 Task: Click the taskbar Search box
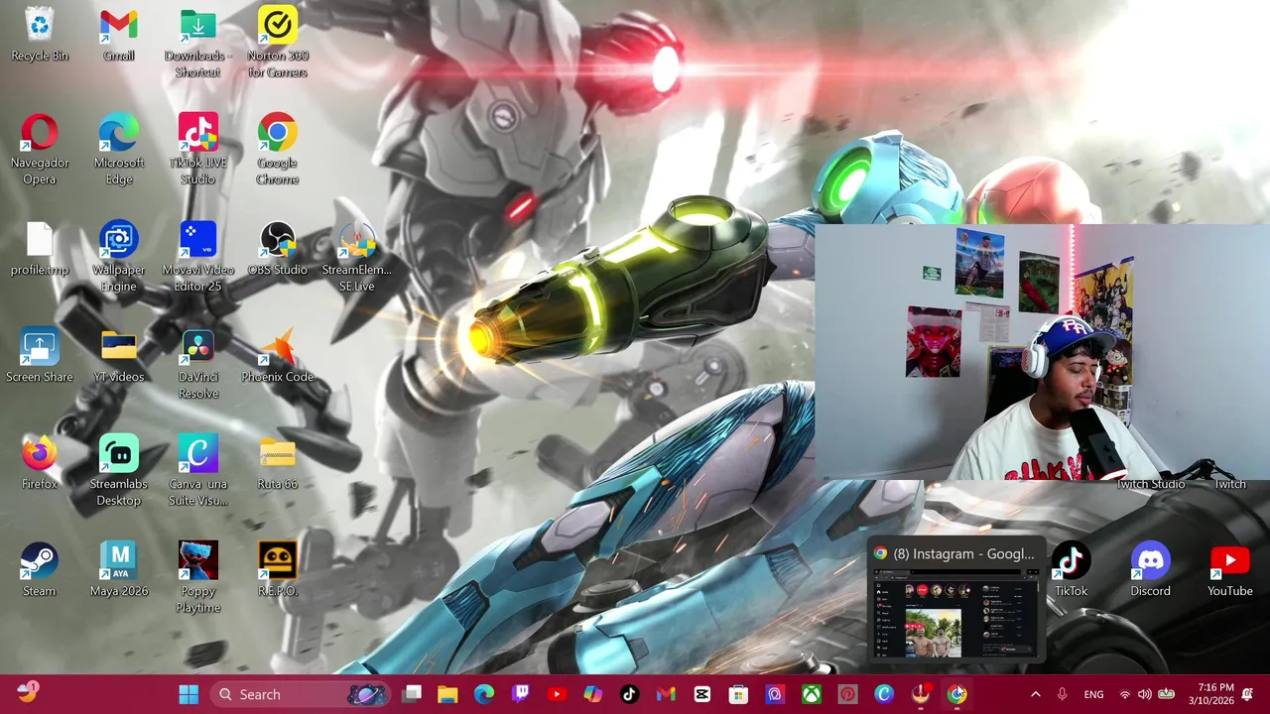(x=298, y=694)
